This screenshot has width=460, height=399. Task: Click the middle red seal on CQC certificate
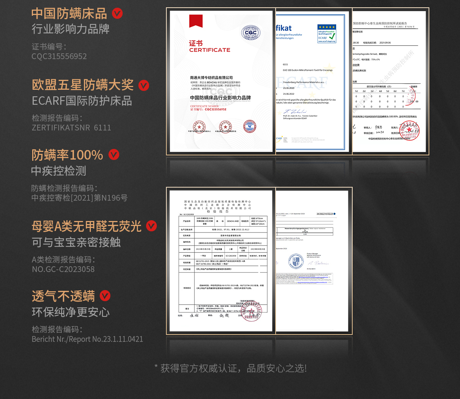coord(225,127)
